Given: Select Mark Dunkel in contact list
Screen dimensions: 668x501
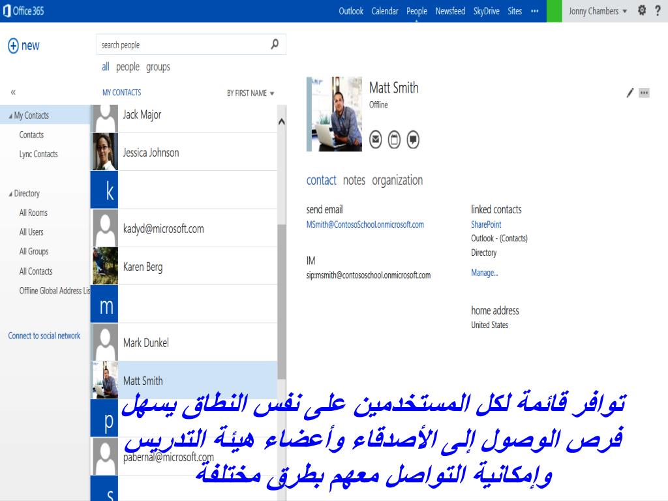Looking at the screenshot, I should coord(184,342).
